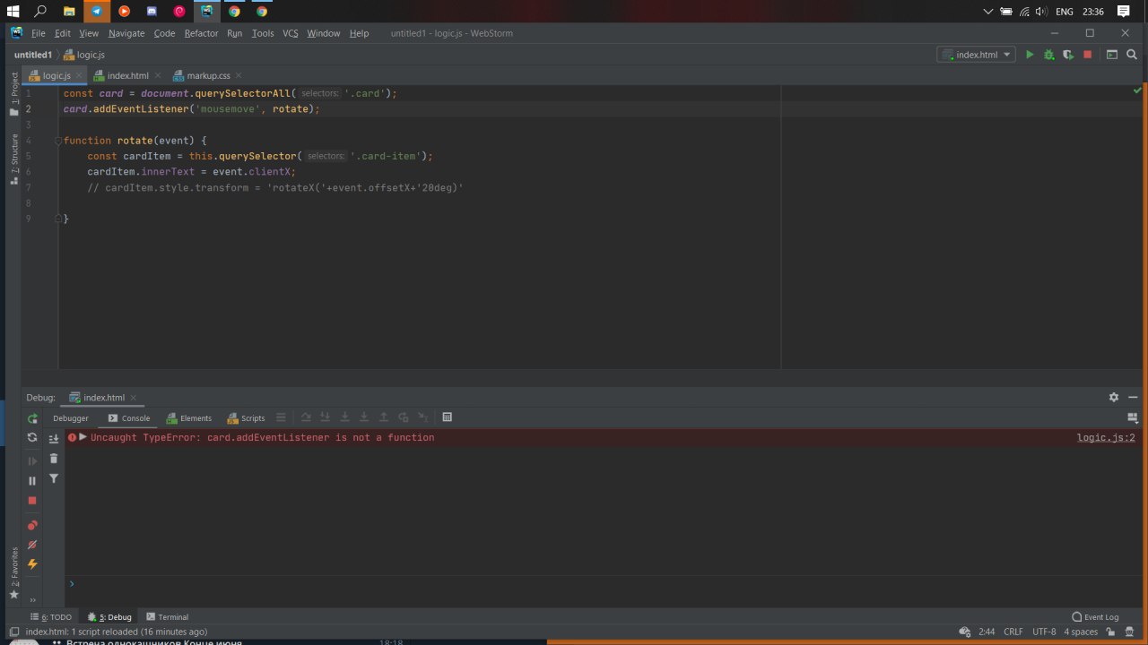Open debug panel settings gear

tap(1114, 397)
